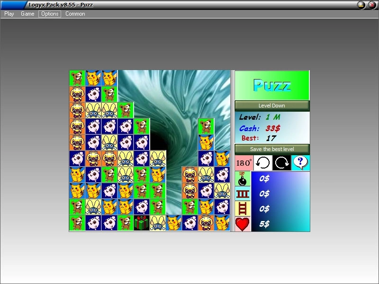The image size is (379, 284).
Task: Click the bear tile in the board's top-left corner
Action: (x=77, y=78)
